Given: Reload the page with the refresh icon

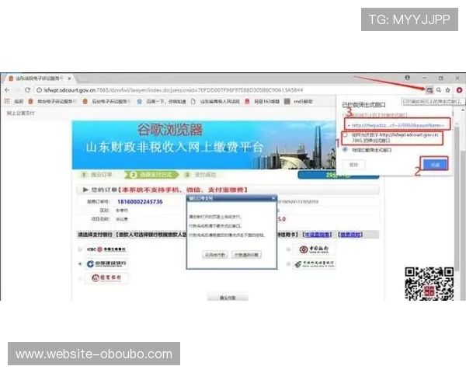Looking at the screenshot, I should click(x=27, y=90).
